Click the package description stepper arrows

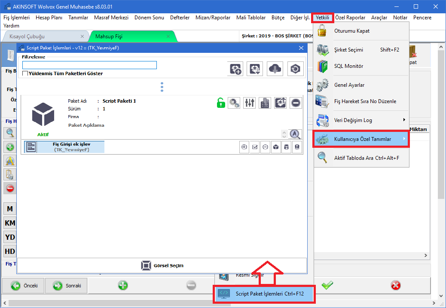[284, 134]
